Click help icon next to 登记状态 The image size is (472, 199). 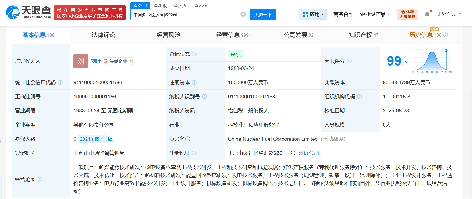tap(194, 54)
